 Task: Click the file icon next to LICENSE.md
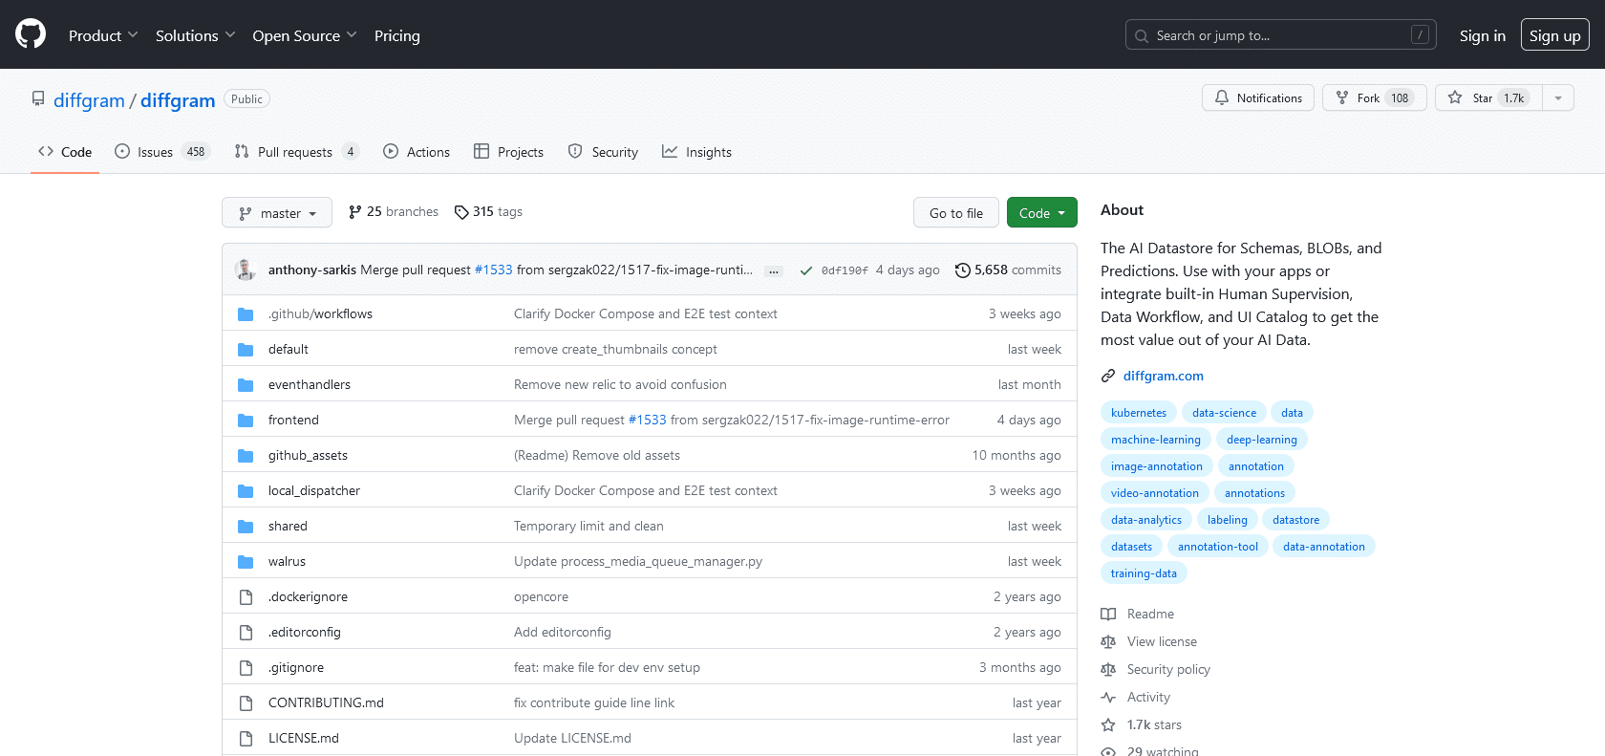[246, 739]
